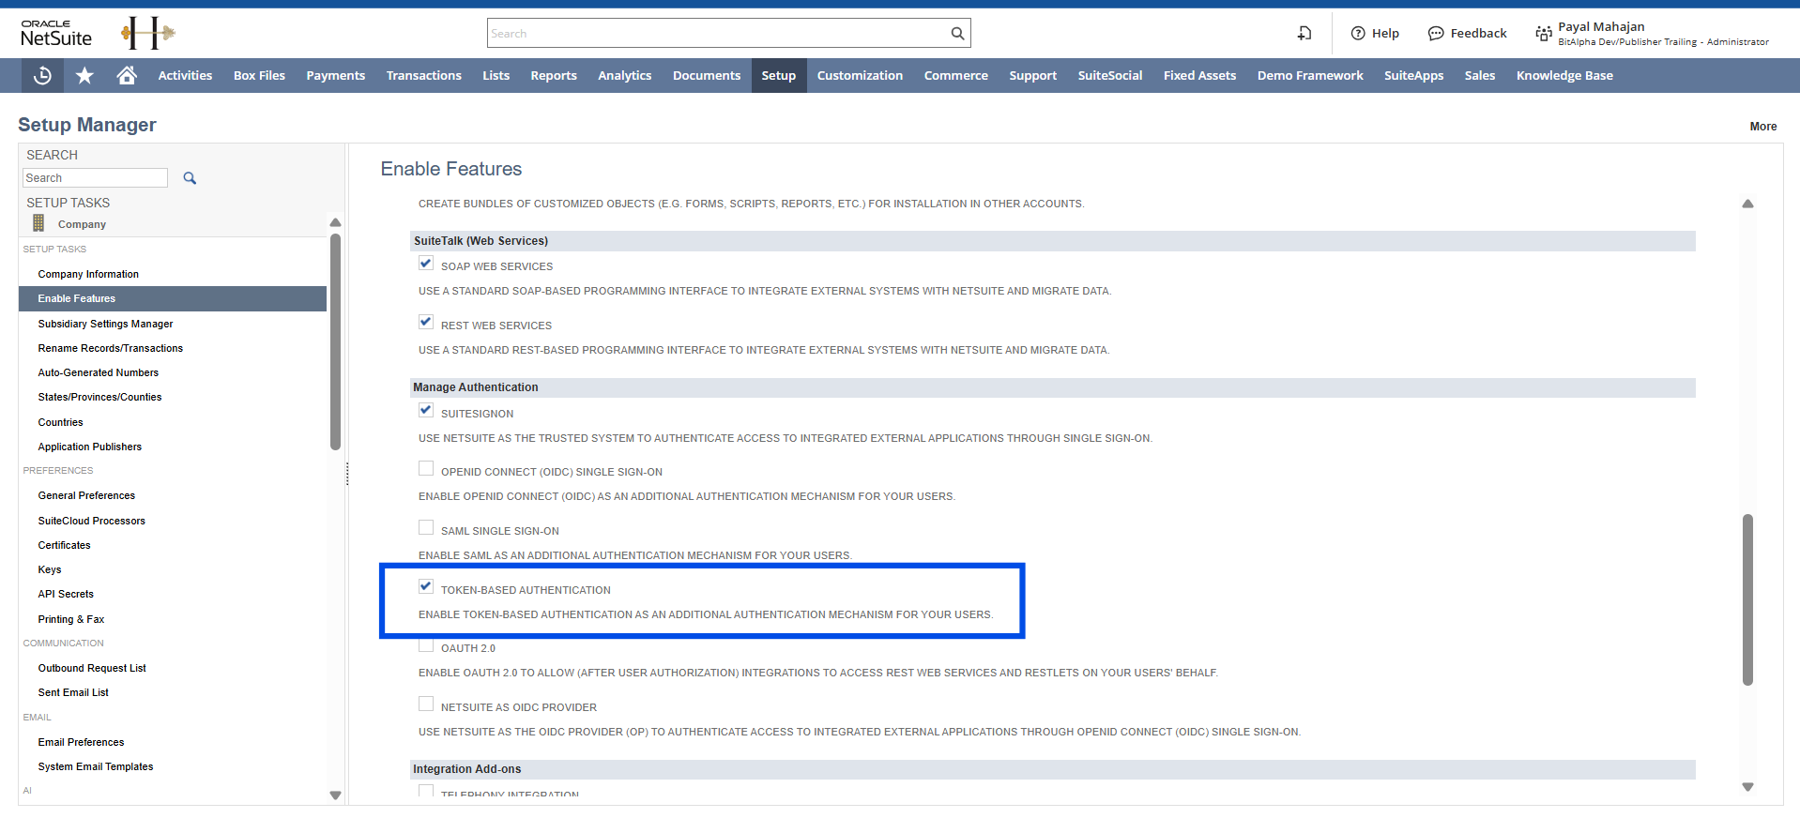This screenshot has width=1800, height=818.
Task: Open Application Publishers link
Action: (x=90, y=447)
